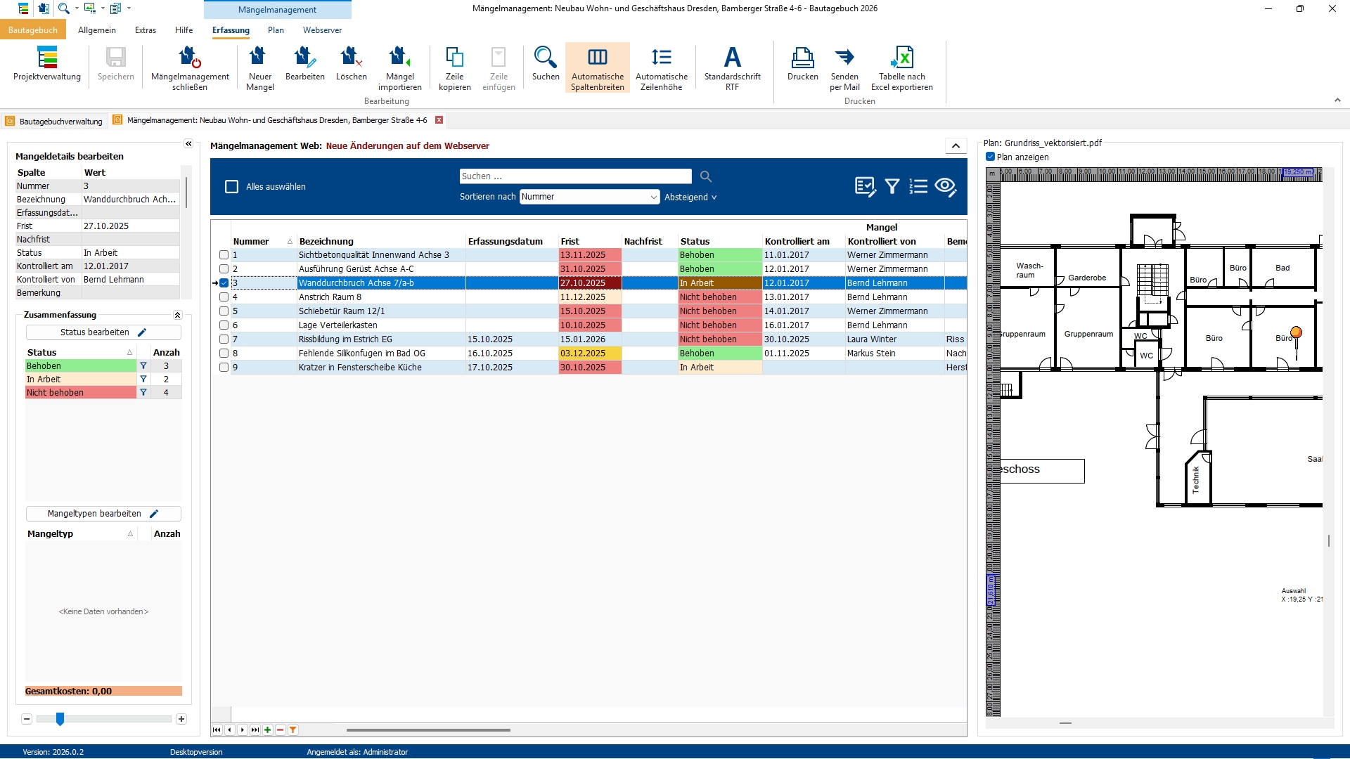Expand the Absteigend sort order dropdown
The width and height of the screenshot is (1350, 759).
[690, 197]
